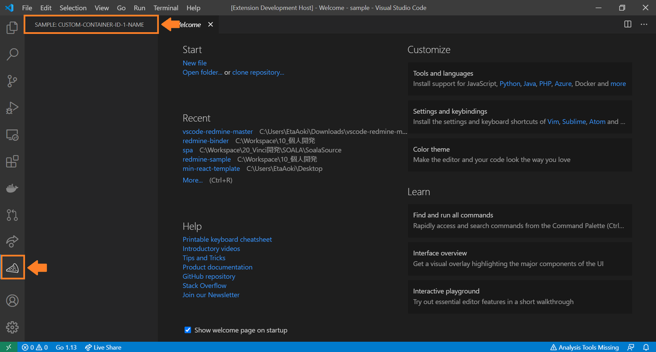The image size is (656, 352).
Task: Click Go 1.13 version in status bar
Action: (66, 347)
